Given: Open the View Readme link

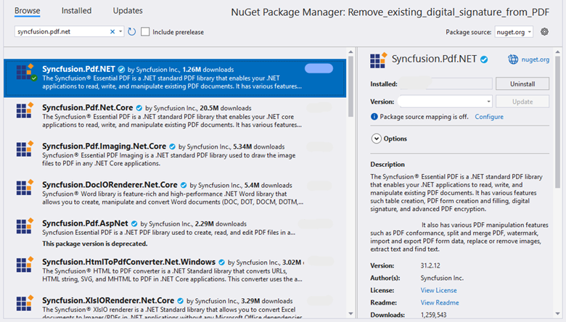Looking at the screenshot, I should [439, 302].
